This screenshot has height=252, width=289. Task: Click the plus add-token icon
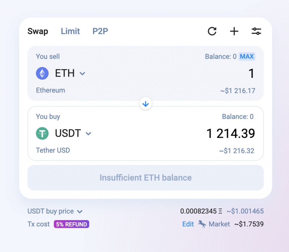click(x=234, y=31)
